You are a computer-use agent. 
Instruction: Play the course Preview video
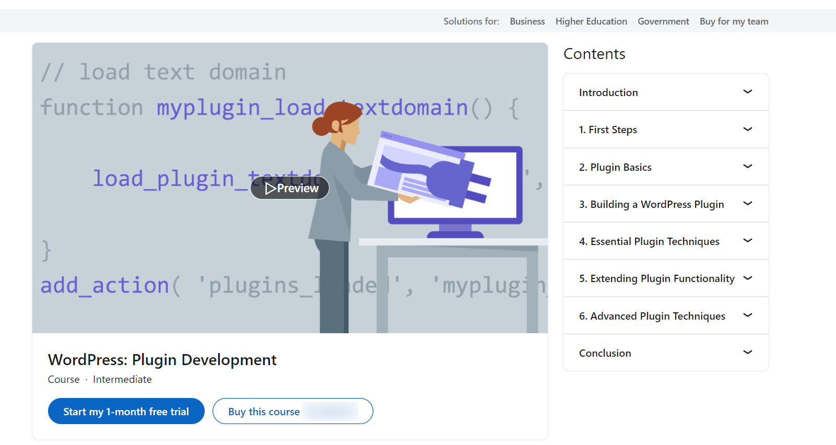point(290,188)
